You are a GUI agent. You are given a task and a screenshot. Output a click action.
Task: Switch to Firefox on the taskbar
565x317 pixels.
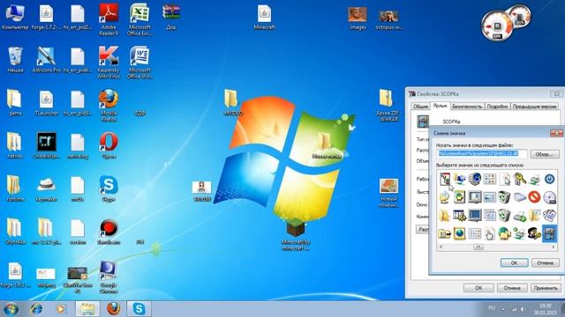[x=113, y=309]
